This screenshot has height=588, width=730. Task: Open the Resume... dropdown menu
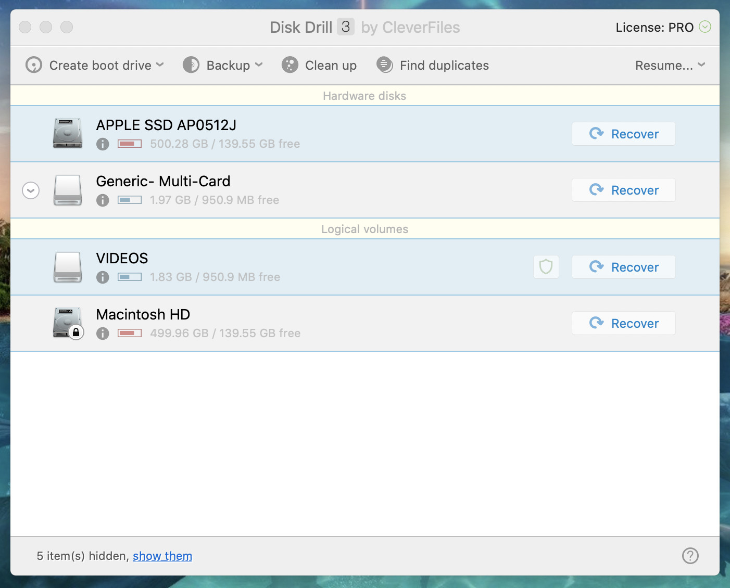point(670,65)
